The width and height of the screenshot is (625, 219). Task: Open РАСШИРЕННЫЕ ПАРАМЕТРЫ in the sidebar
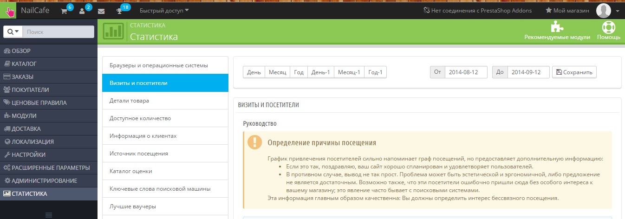tap(49, 167)
